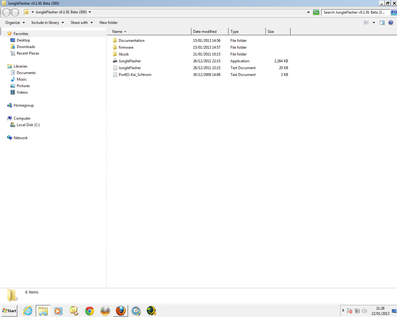397x317 pixels.
Task: Select Local Disk (C:) in navigation pane
Action: pyautogui.click(x=28, y=125)
